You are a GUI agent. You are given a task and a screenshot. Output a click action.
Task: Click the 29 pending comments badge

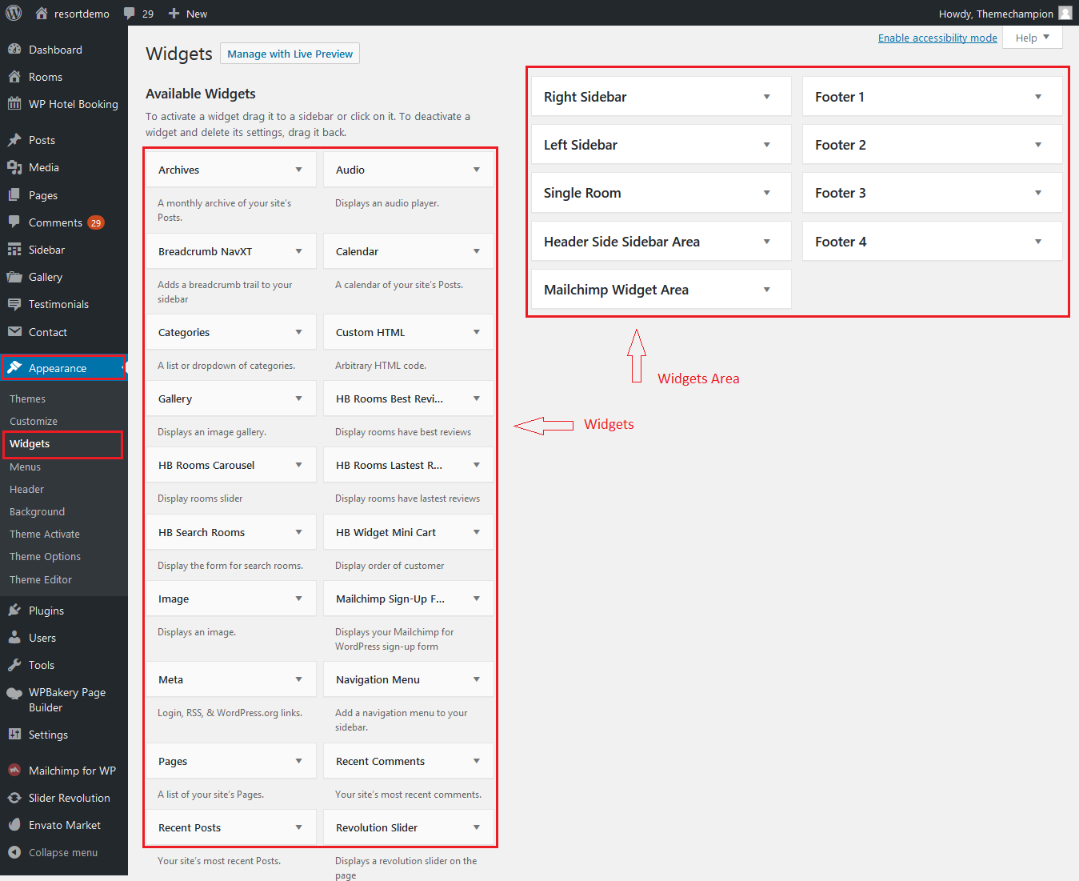[x=96, y=222]
